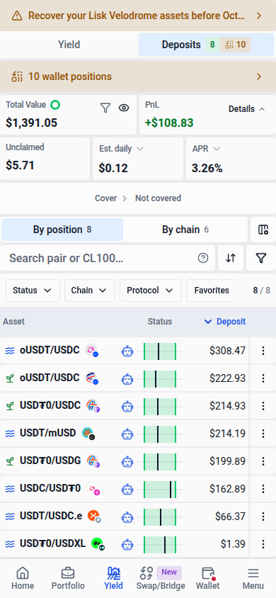This screenshot has height=598, width=276.
Task: Click the $1,391.05 total value
Action: coord(32,123)
